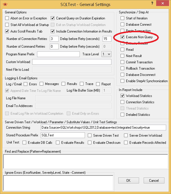Screen dimensions: 171x194
Task: Check Evaluate Results unit test
Action: tap(58, 143)
